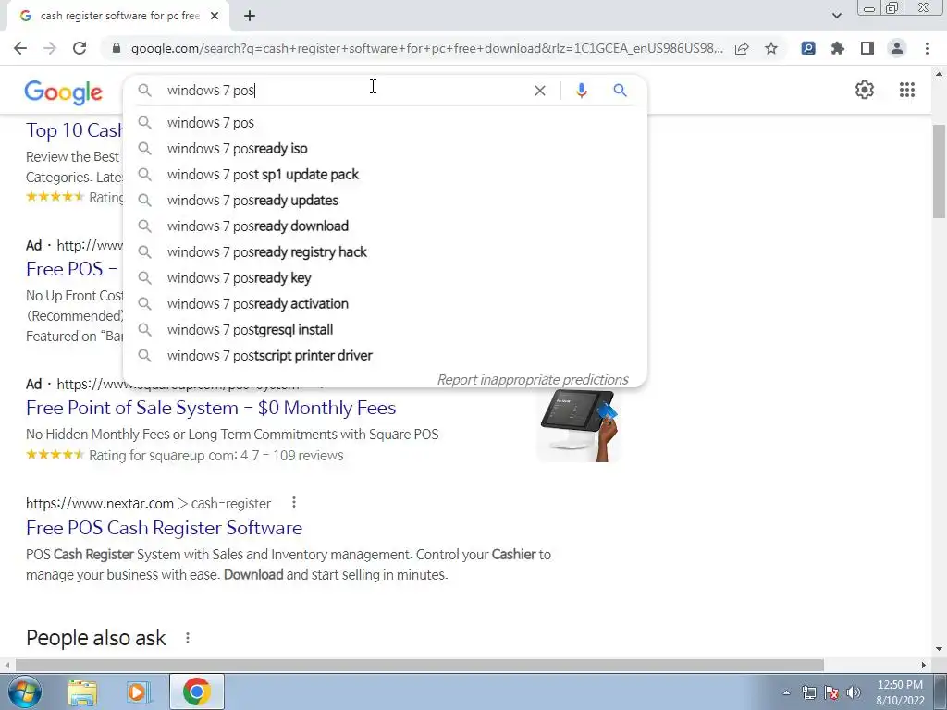Image resolution: width=947 pixels, height=710 pixels.
Task: Click the Action Center flag icon
Action: pyautogui.click(x=831, y=692)
